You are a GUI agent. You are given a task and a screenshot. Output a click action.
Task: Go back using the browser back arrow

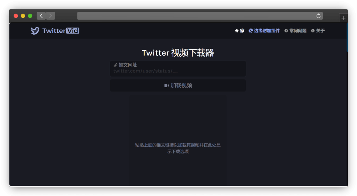41,16
